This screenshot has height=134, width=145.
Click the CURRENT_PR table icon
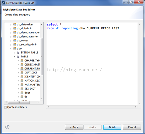(22, 69)
